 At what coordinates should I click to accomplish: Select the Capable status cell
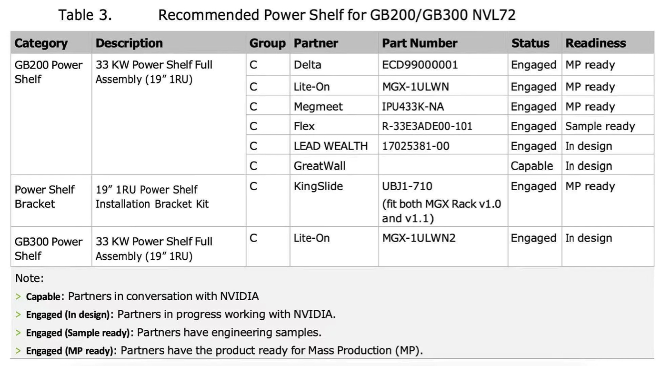[x=532, y=166]
